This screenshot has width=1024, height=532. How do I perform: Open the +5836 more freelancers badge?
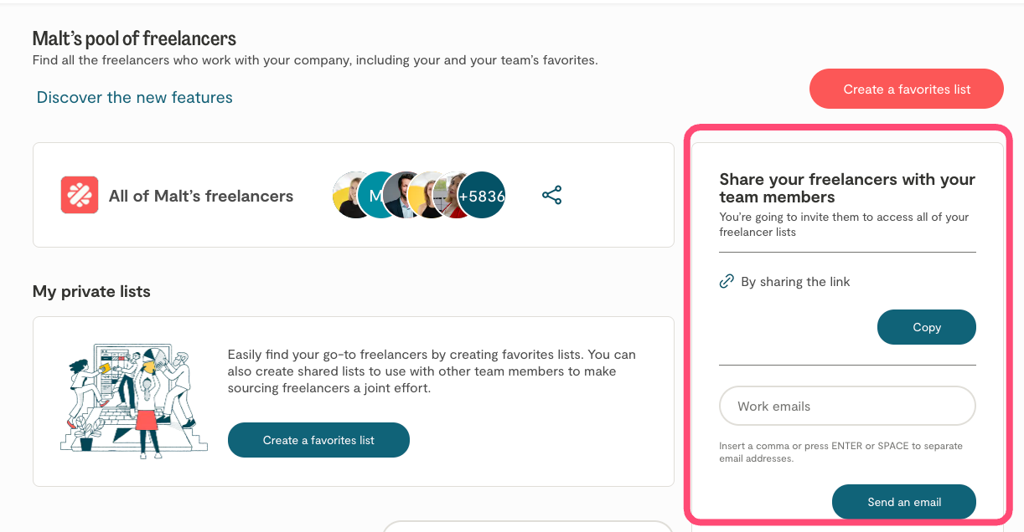(x=483, y=196)
